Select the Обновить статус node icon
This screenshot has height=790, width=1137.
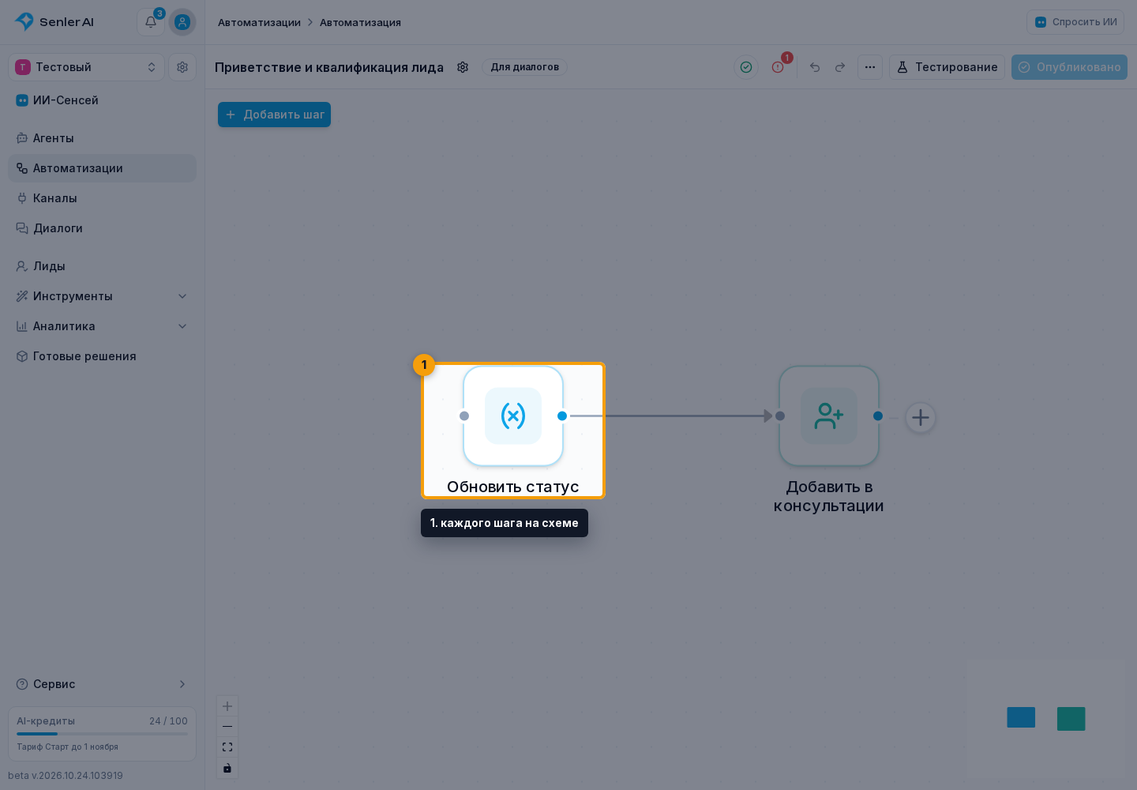(513, 416)
